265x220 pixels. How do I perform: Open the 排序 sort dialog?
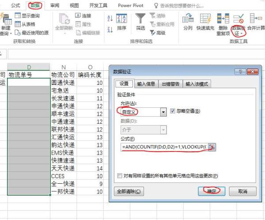tap(122, 22)
